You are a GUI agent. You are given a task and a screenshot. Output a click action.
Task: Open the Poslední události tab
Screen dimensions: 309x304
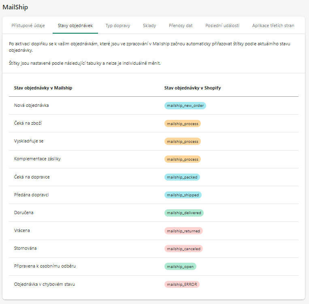[x=222, y=26]
